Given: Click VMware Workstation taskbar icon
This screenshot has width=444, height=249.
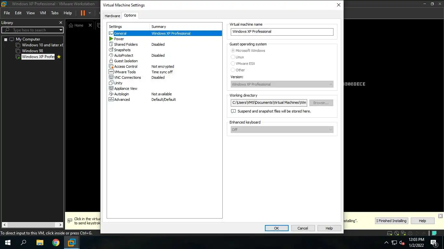Looking at the screenshot, I should [72, 242].
